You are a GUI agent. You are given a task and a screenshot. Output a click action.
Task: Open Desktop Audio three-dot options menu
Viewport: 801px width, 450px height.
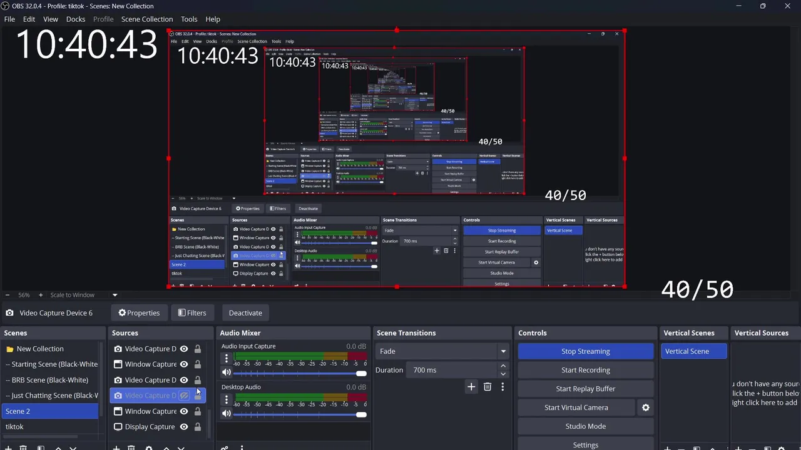pos(227,399)
